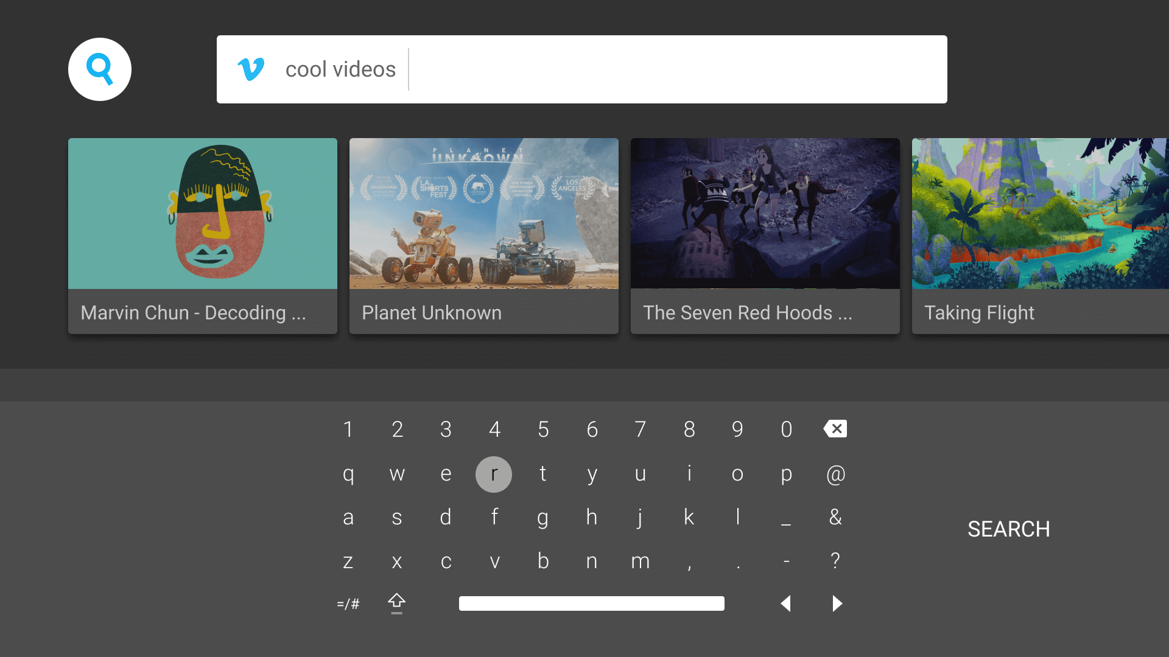Image resolution: width=1169 pixels, height=657 pixels.
Task: Tap the '@' symbol key
Action: click(835, 474)
